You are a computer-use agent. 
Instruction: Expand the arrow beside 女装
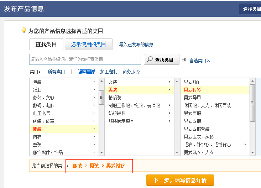[169, 82]
